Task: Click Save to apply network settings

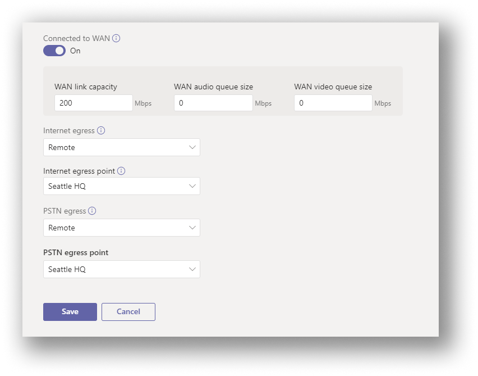Action: (70, 311)
